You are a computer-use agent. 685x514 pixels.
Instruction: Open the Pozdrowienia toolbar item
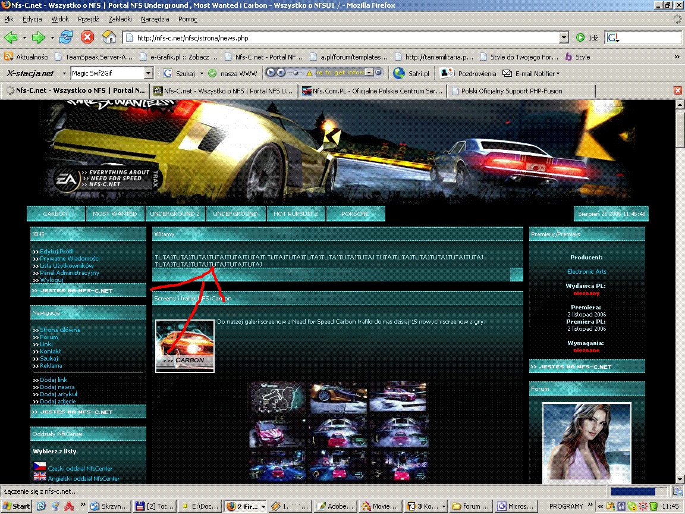tap(469, 73)
